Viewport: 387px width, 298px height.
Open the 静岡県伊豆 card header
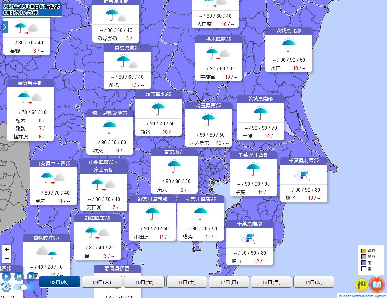click(117, 269)
